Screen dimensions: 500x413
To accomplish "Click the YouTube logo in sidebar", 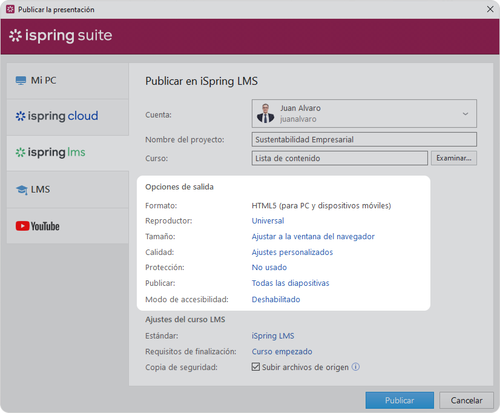I will coord(38,226).
